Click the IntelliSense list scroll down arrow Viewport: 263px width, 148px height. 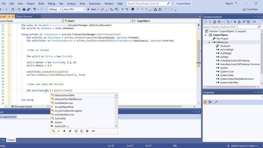click(x=116, y=126)
